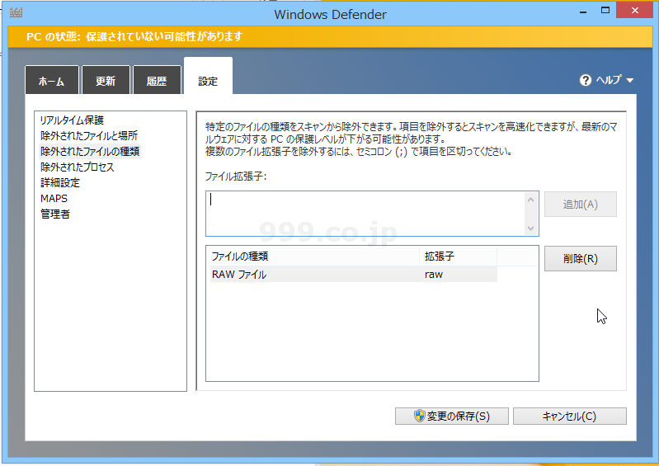Open 除外されたプロセス settings
This screenshot has height=466, width=659.
(77, 167)
